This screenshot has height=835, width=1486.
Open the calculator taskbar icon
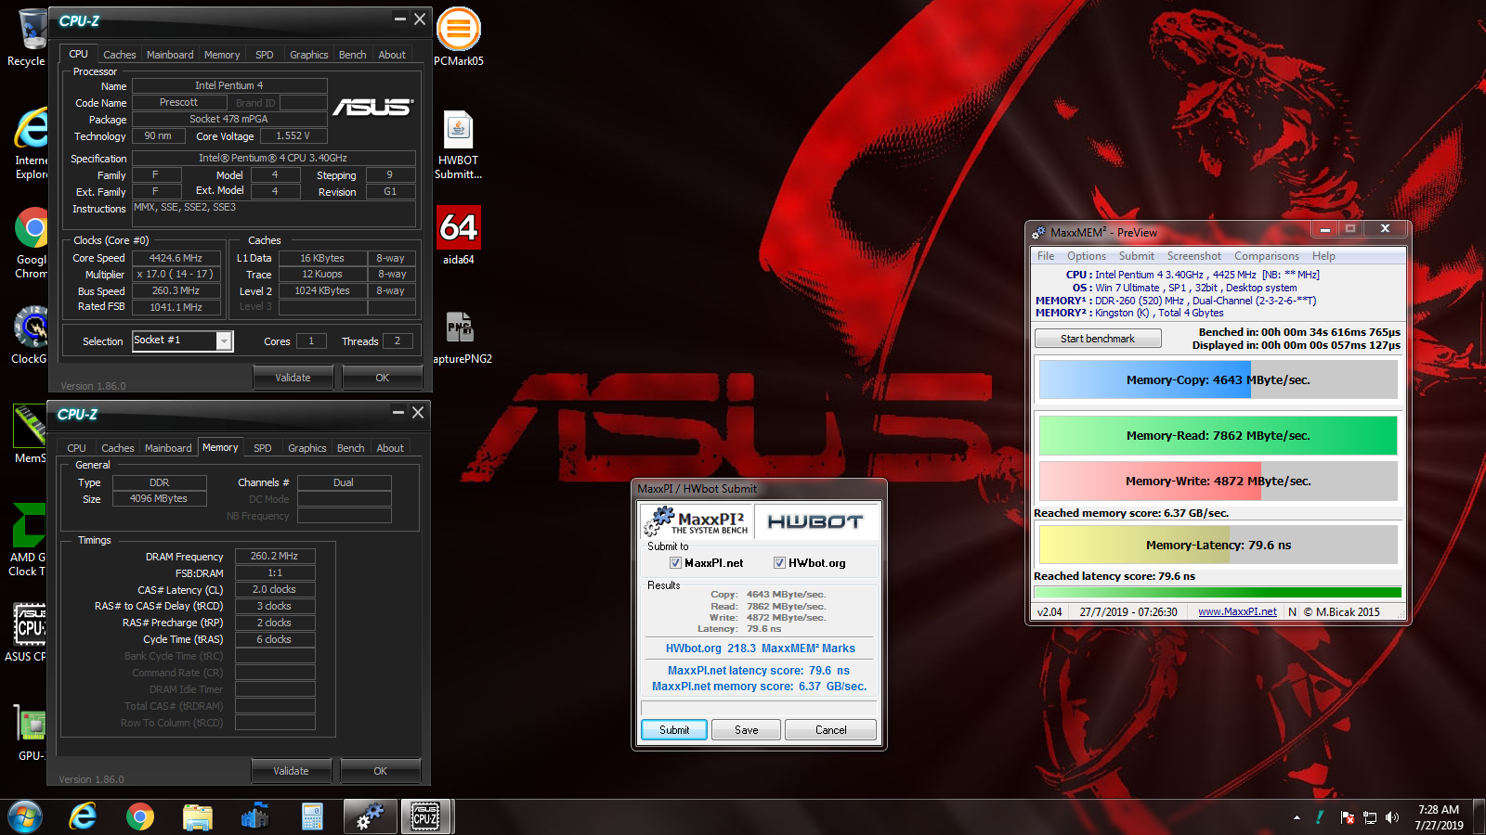(312, 816)
